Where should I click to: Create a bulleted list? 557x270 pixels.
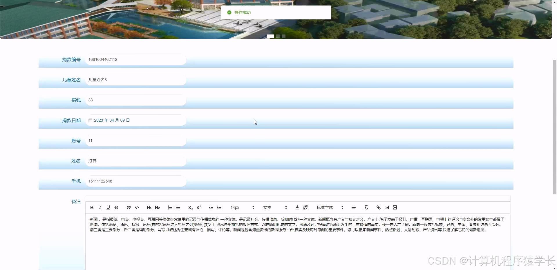178,207
